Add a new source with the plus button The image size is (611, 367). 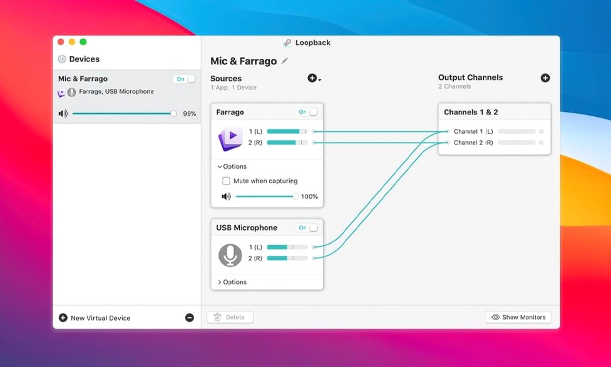[x=314, y=78]
